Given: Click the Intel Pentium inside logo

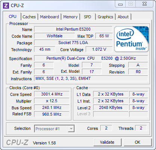Looking at the screenshot, I should coord(131,39).
